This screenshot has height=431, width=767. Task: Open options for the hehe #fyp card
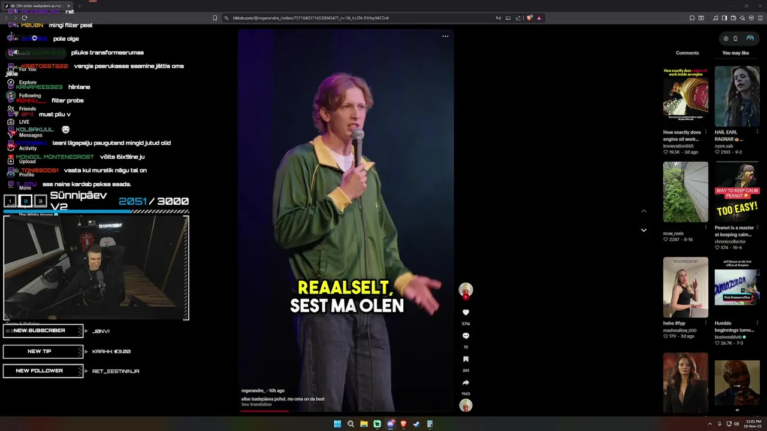(705, 323)
